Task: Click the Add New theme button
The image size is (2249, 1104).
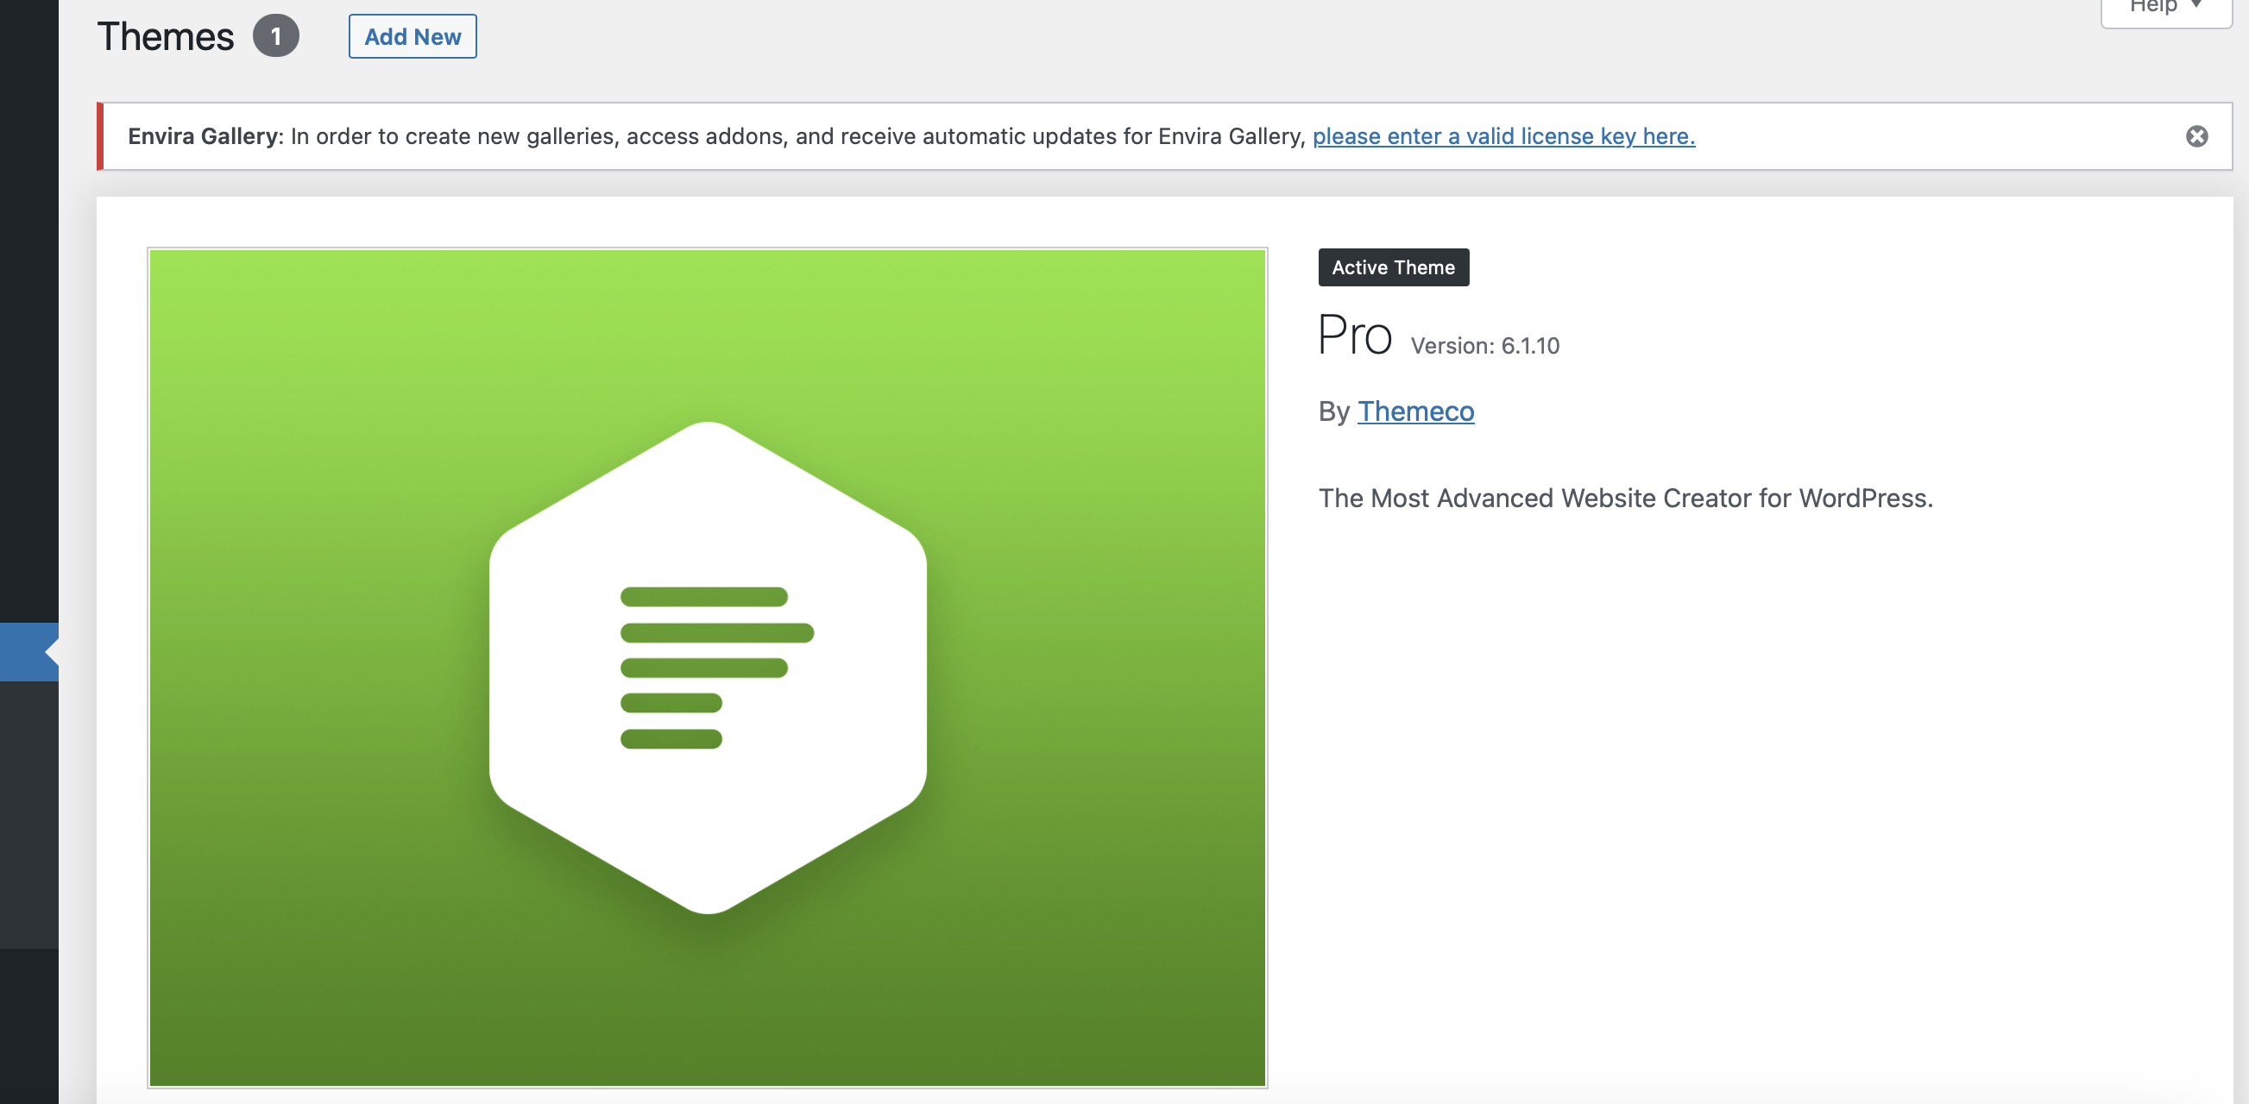Action: (412, 36)
